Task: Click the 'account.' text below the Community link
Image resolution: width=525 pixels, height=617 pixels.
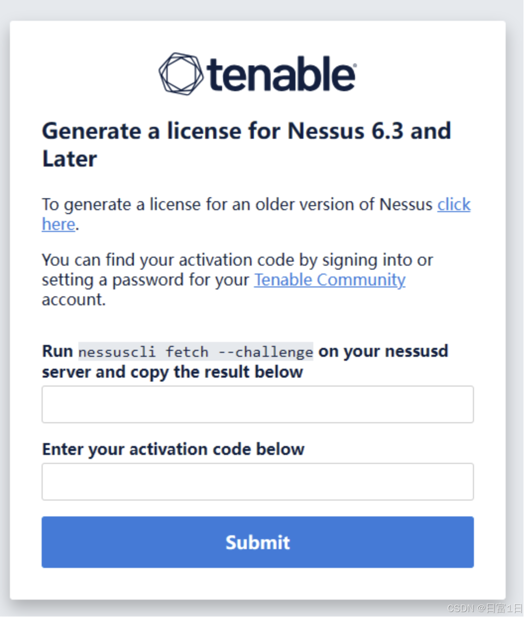Action: (73, 299)
